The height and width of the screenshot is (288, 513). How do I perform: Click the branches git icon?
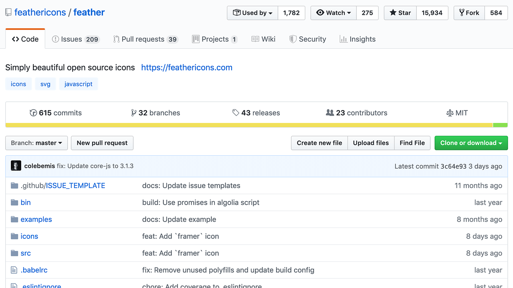point(134,113)
